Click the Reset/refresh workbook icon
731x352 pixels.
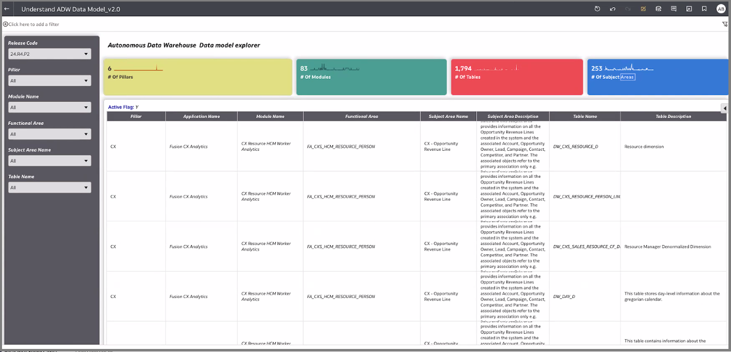pyautogui.click(x=597, y=9)
